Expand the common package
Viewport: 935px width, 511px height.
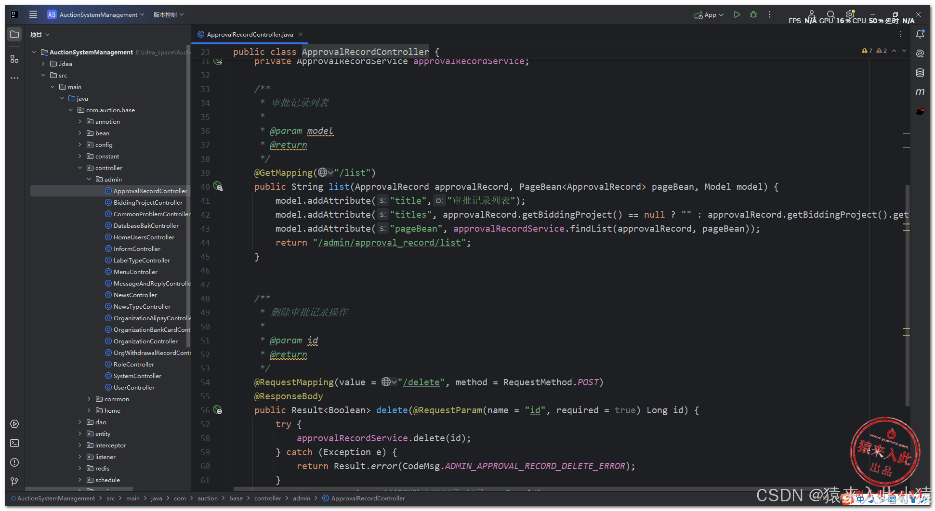click(x=89, y=399)
